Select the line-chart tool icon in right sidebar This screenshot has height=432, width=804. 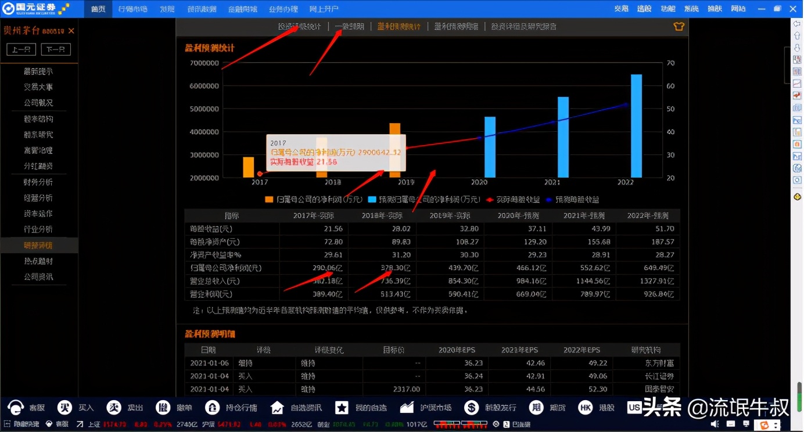797,83
